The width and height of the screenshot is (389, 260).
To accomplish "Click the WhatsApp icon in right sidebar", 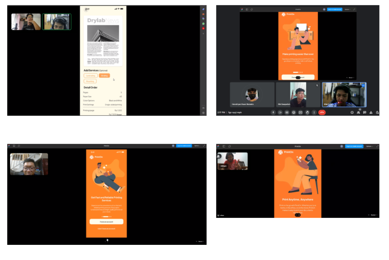I will pyautogui.click(x=203, y=24).
